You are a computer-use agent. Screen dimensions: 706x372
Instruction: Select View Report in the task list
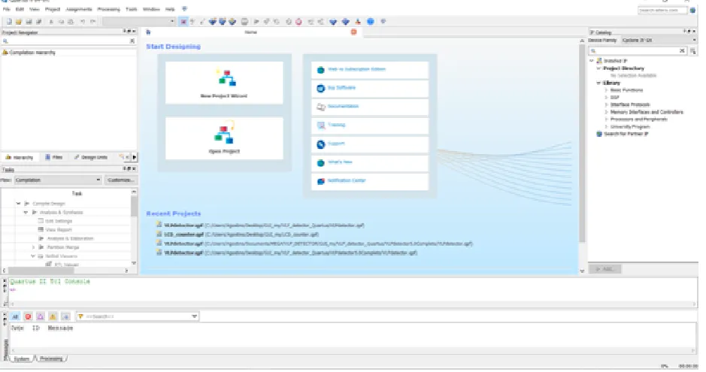click(59, 230)
